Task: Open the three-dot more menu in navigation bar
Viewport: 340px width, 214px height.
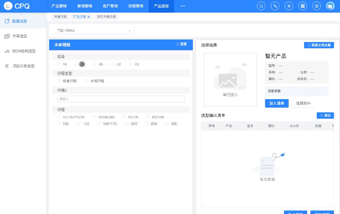Action: (183, 6)
